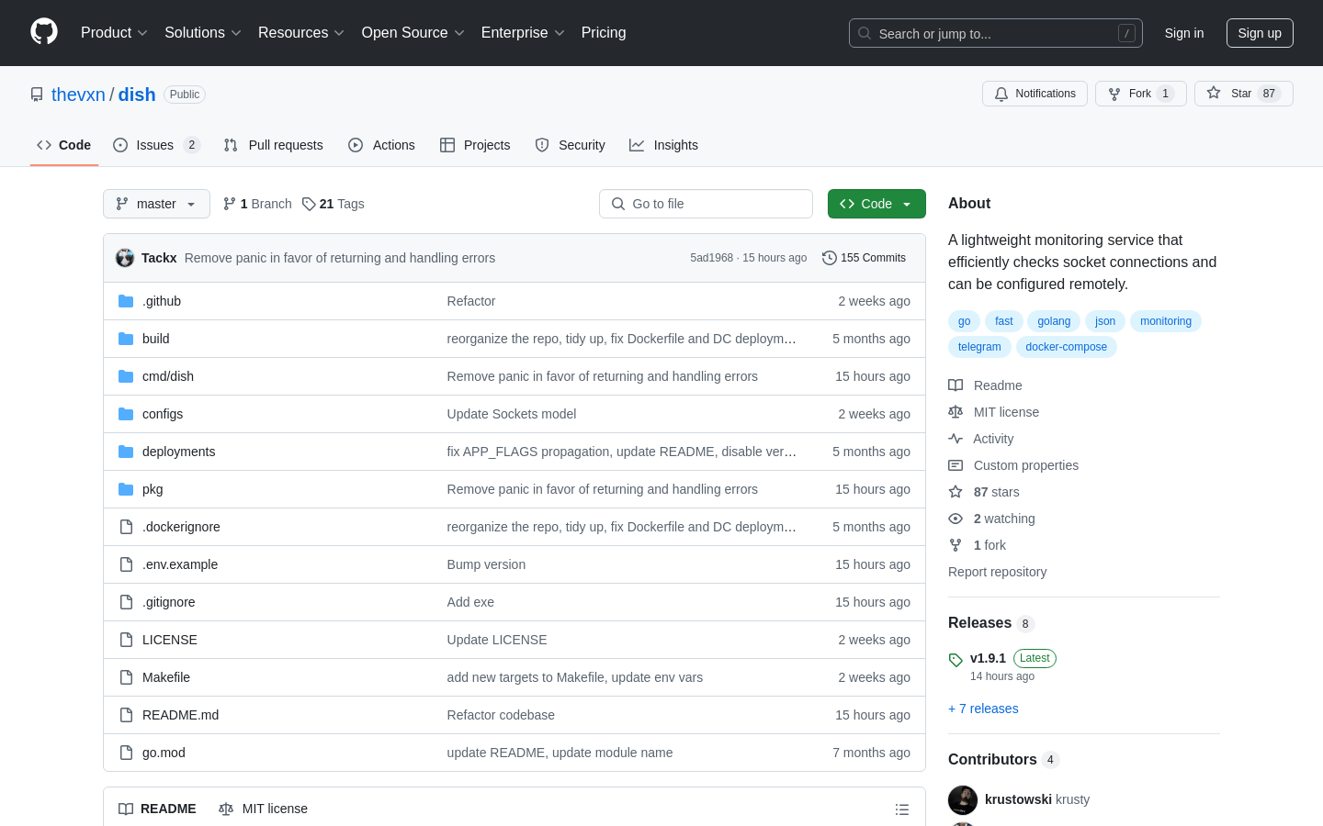
Task: Open the README outline list icon
Action: (x=902, y=809)
